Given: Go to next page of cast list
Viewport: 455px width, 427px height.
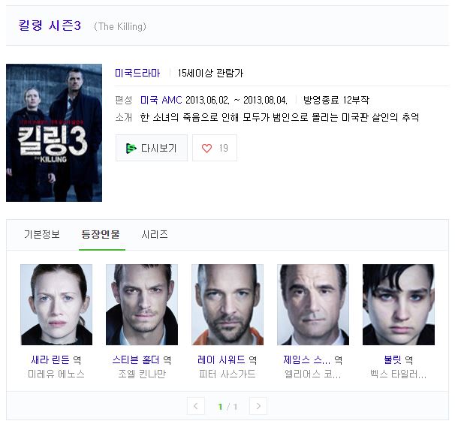Looking at the screenshot, I should click(258, 406).
